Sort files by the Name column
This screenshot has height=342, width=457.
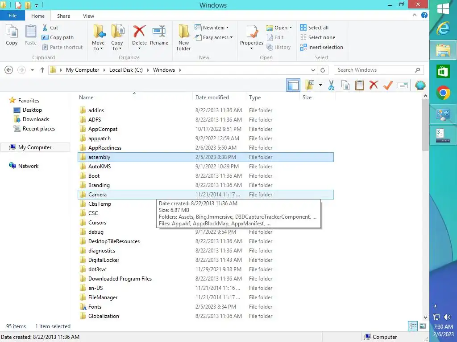(x=86, y=98)
